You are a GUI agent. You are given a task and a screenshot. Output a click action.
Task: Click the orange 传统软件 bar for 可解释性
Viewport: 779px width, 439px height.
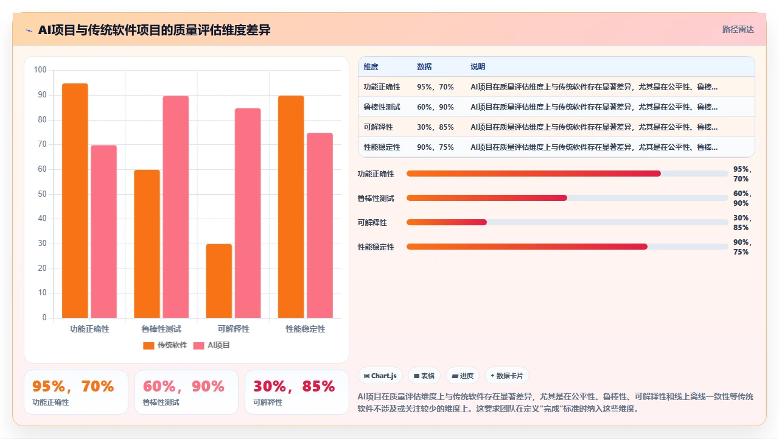click(219, 281)
